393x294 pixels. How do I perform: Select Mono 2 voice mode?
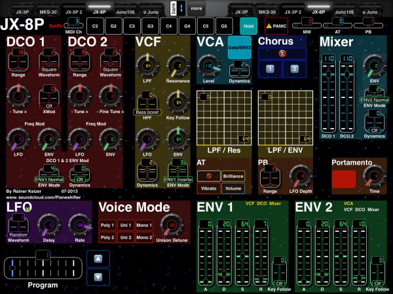pyautogui.click(x=144, y=237)
